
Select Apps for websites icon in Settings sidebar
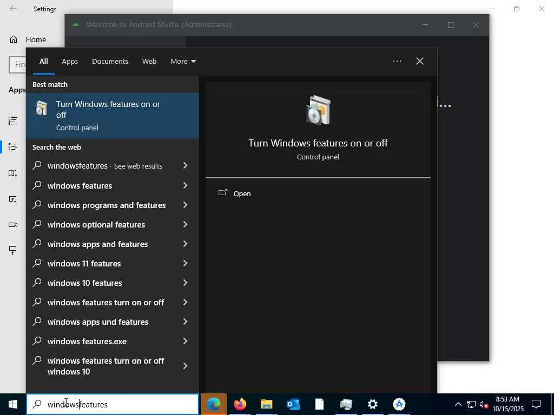coord(13,199)
